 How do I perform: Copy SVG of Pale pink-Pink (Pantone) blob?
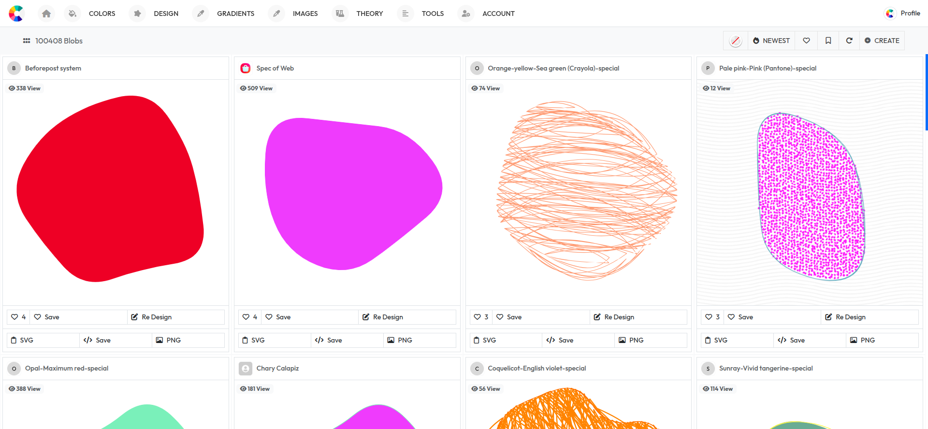737,340
